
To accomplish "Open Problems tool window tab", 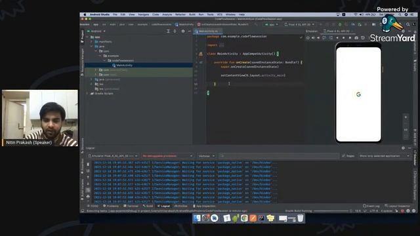I will tap(111, 206).
